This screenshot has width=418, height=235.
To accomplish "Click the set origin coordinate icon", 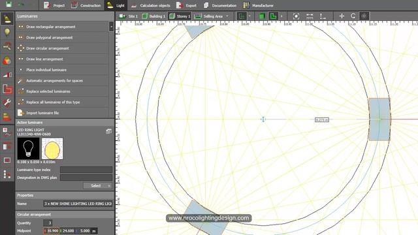I will click(323, 16).
